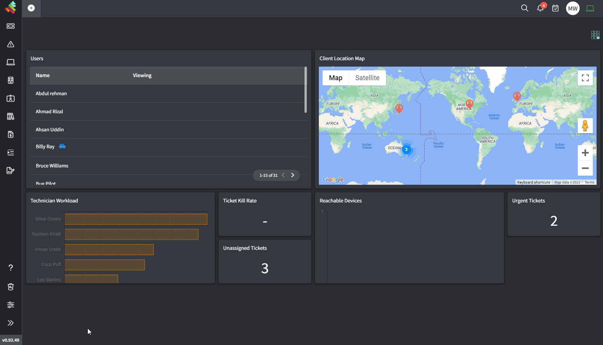This screenshot has width=603, height=345.
Task: Click Users list scrollbar
Action: [306, 90]
